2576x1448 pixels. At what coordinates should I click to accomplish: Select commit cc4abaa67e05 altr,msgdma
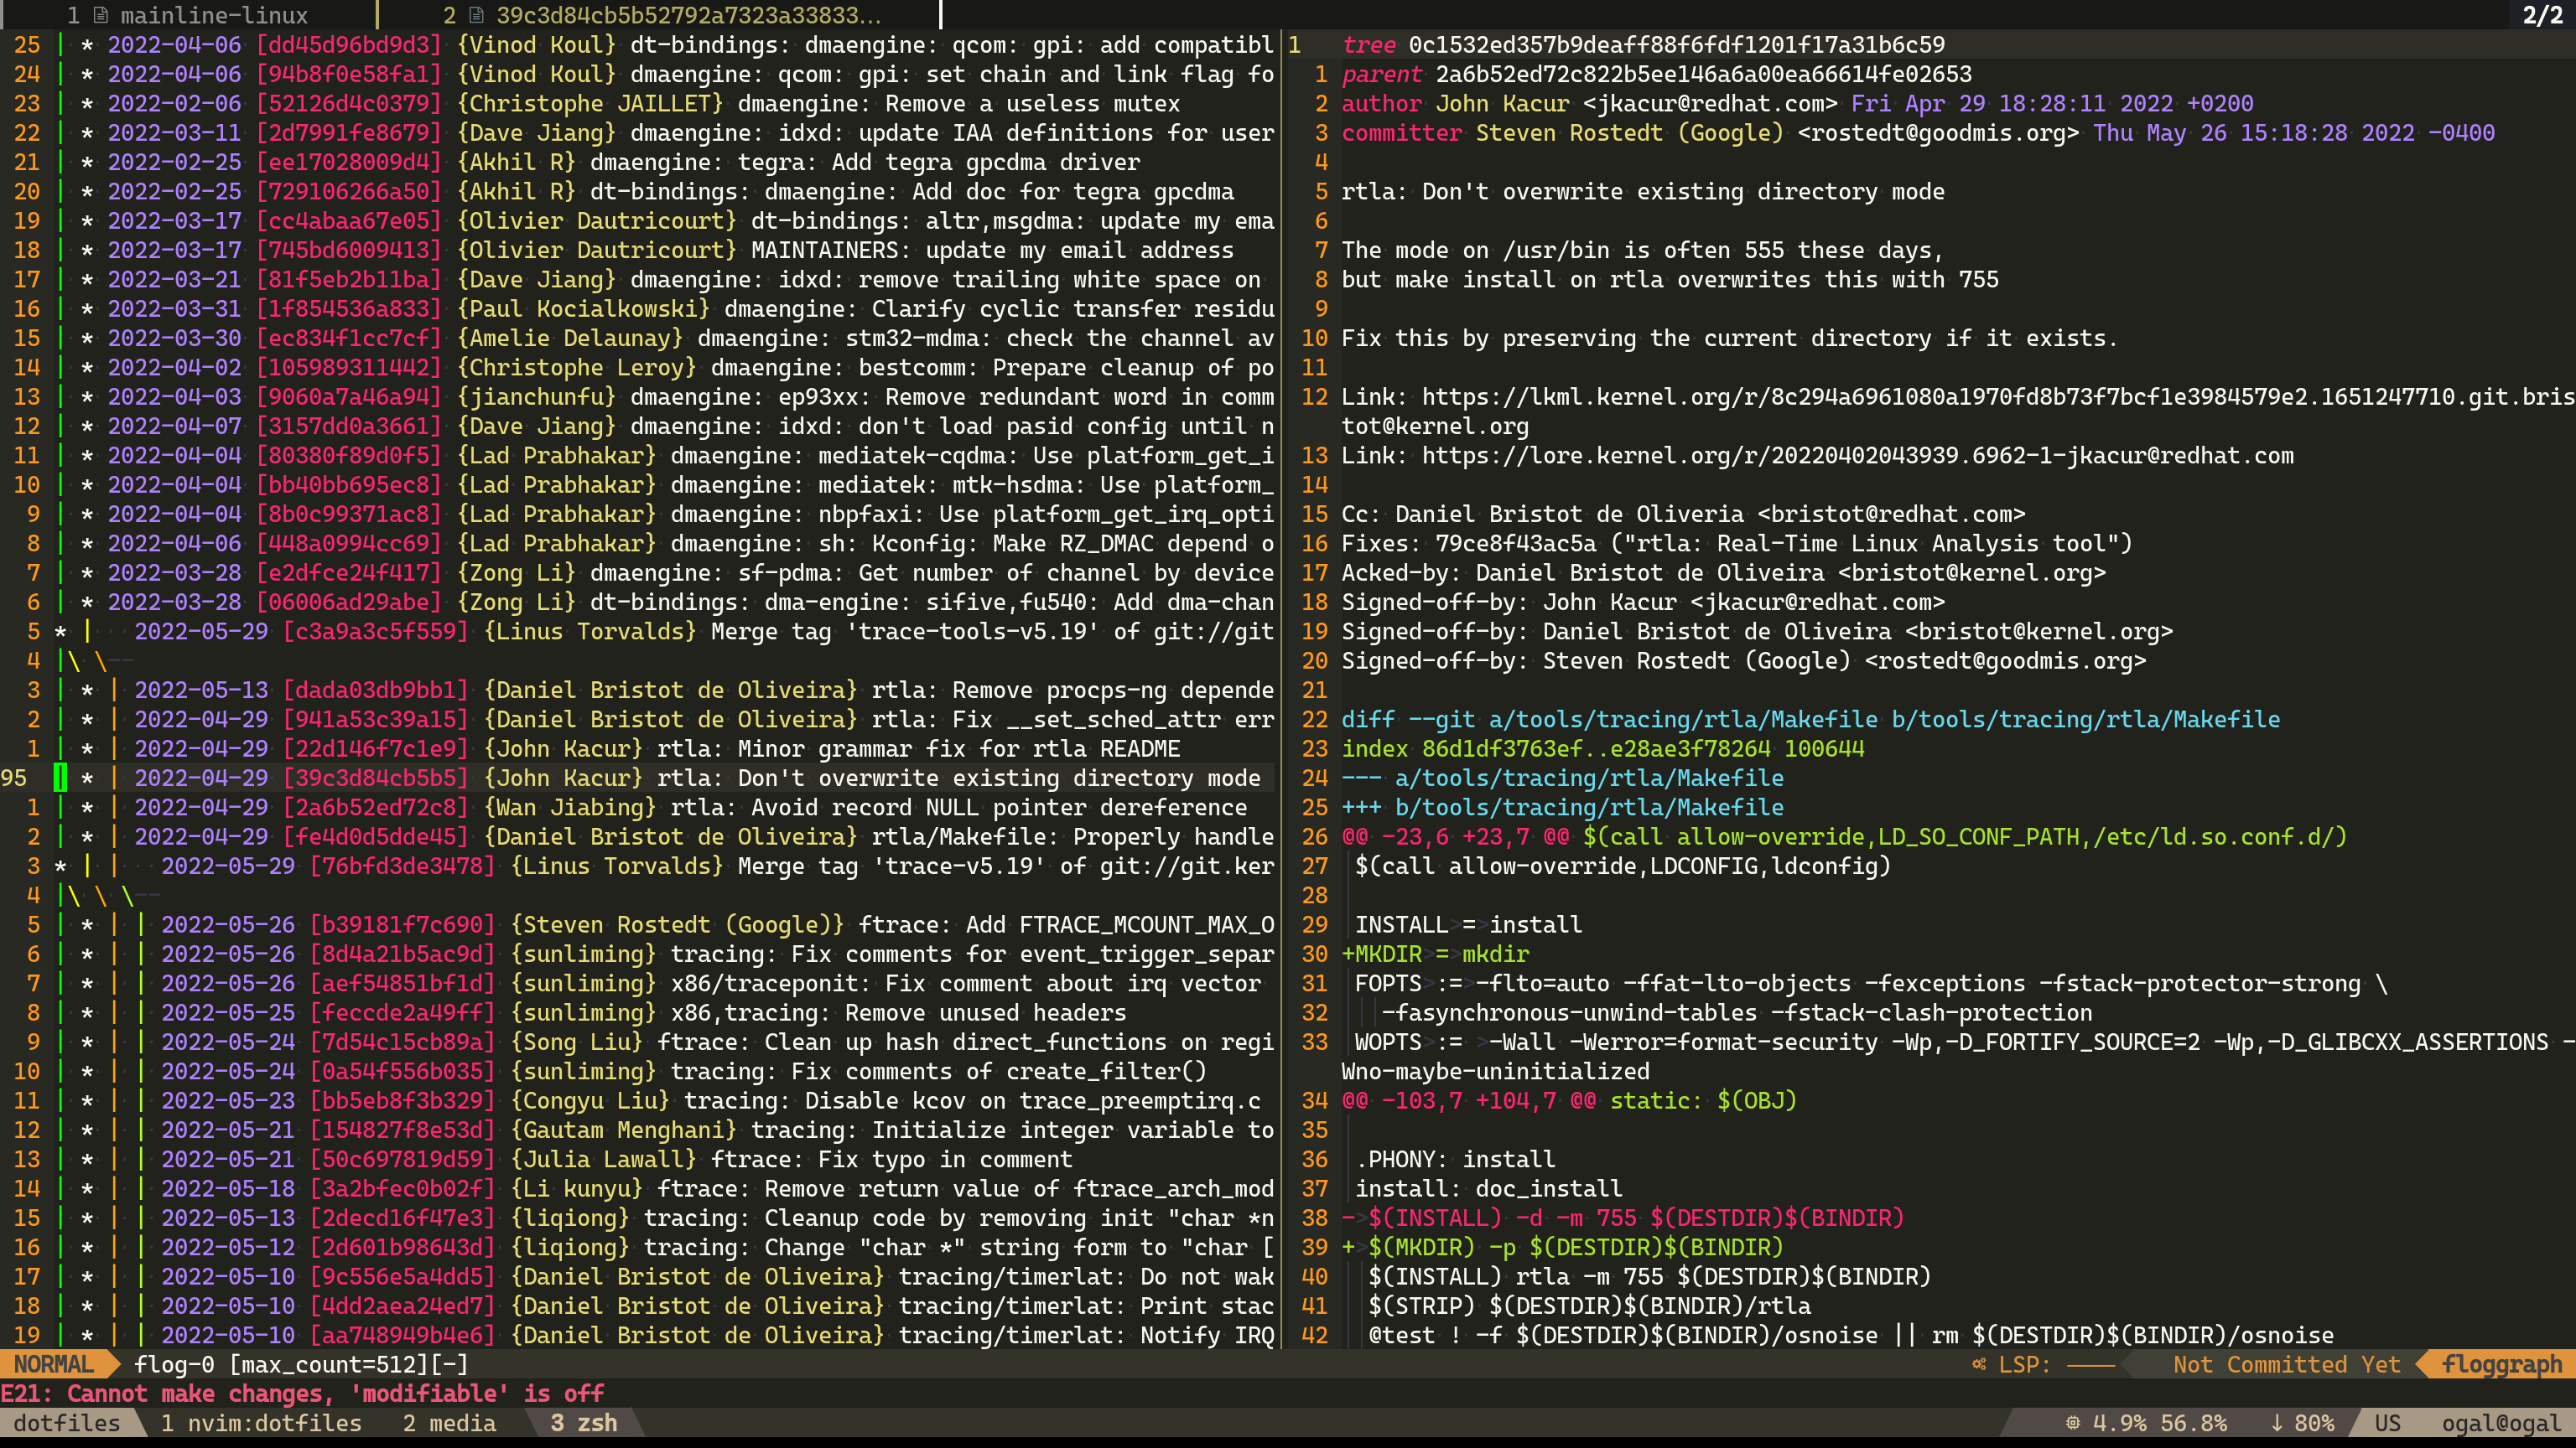coord(667,221)
